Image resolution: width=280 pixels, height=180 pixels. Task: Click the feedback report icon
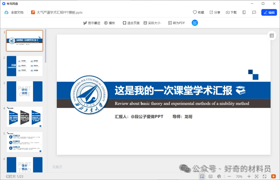click(x=254, y=12)
